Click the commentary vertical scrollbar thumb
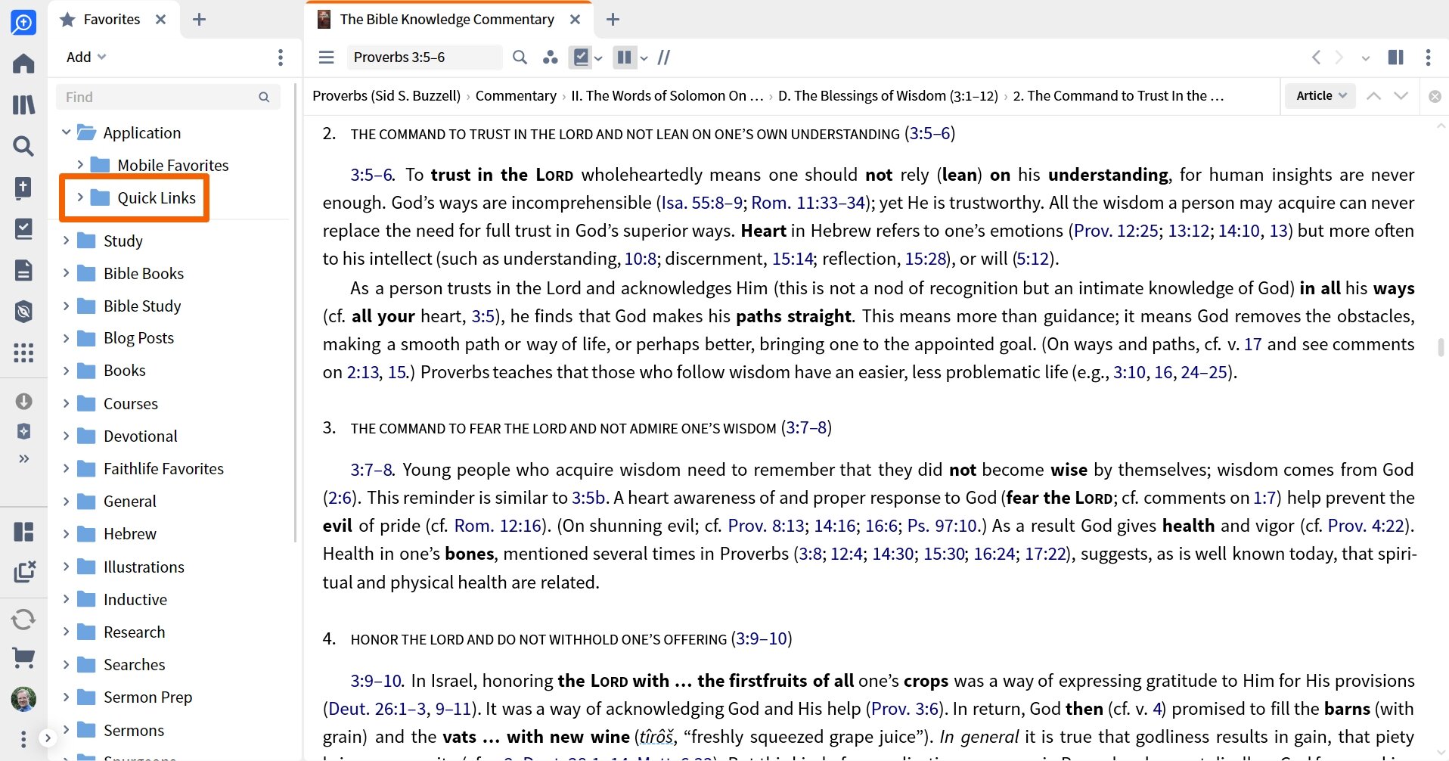Viewport: 1449px width, 761px height. point(1441,347)
